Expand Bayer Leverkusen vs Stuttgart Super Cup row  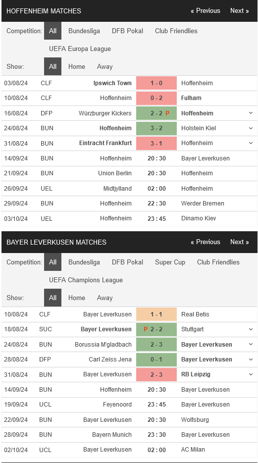pos(251,329)
